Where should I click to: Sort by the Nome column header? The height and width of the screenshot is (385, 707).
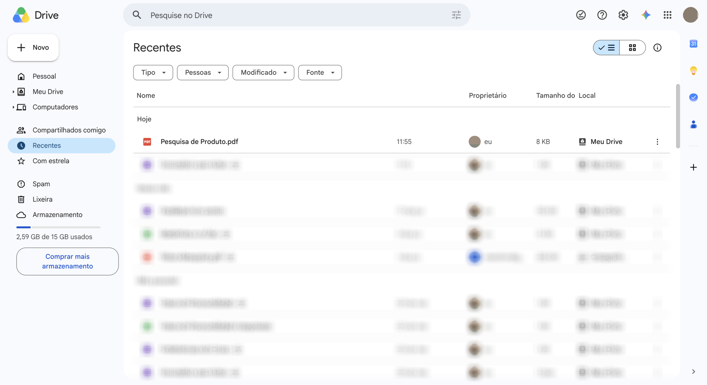click(146, 95)
